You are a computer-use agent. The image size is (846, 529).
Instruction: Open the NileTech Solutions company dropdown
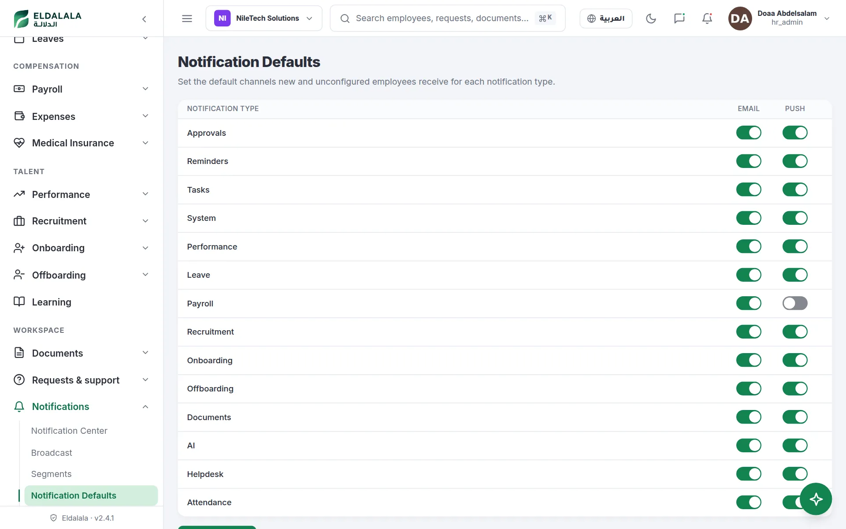(x=264, y=19)
